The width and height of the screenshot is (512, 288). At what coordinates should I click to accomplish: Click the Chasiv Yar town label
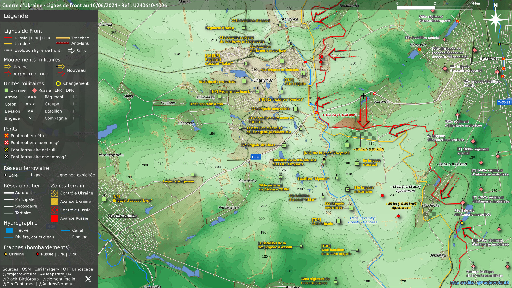(263, 80)
